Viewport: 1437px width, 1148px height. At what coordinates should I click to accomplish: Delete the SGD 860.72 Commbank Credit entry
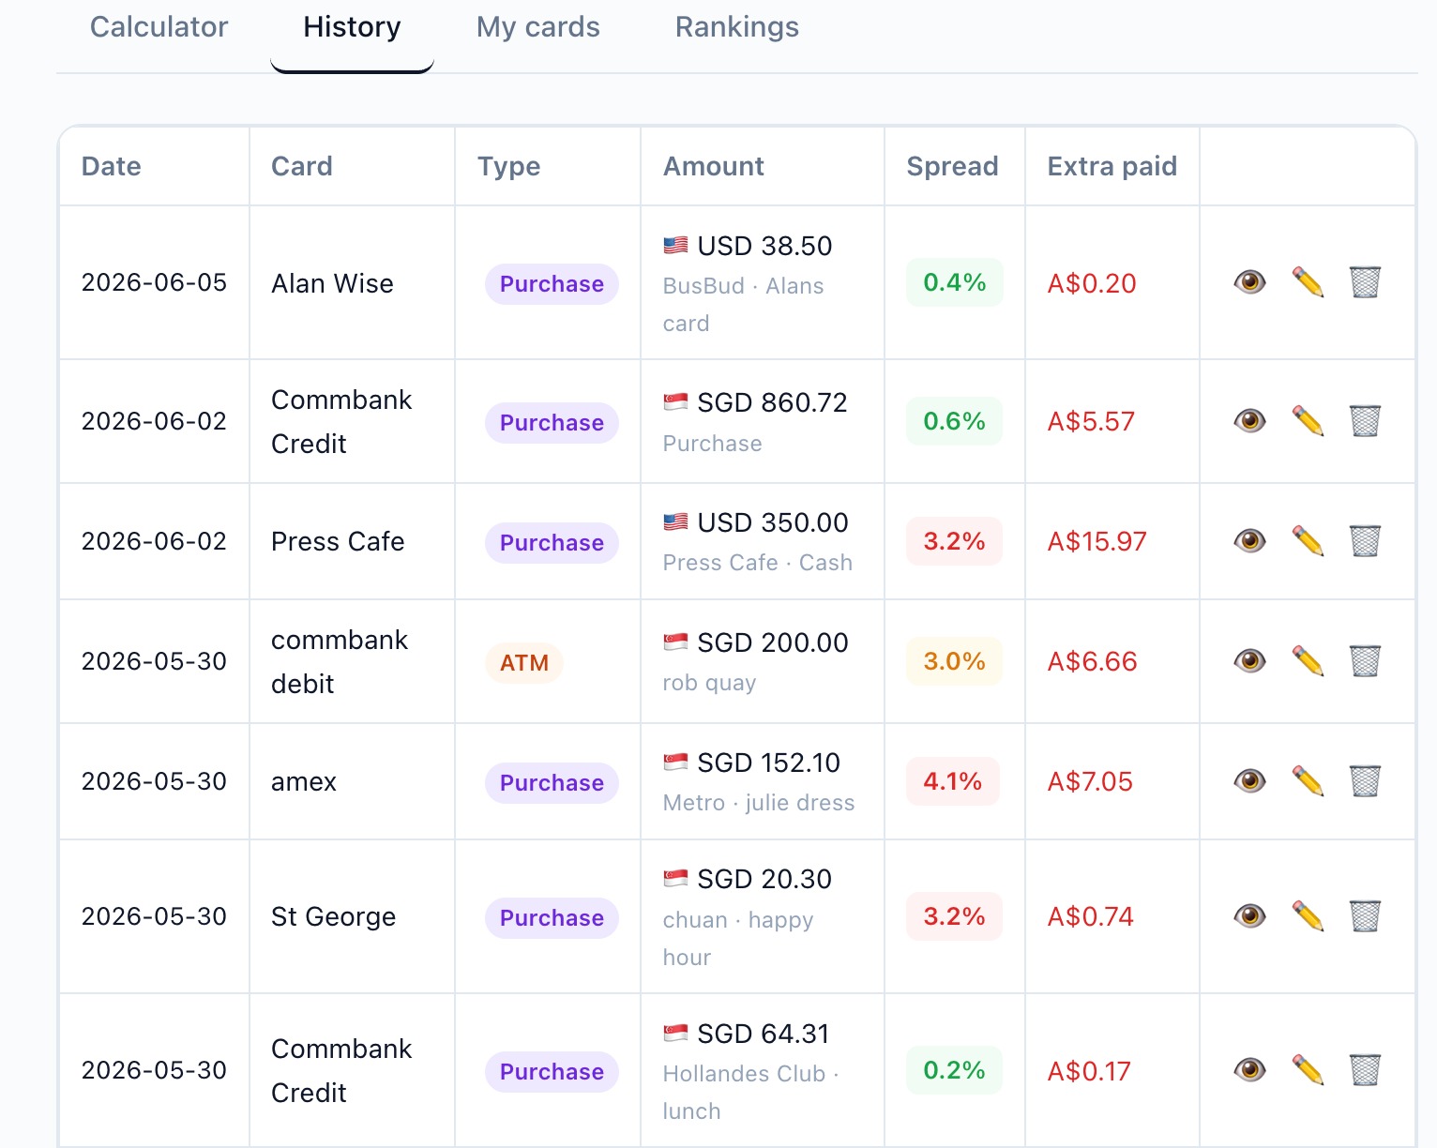1365,421
